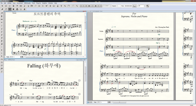Start recording with the Record button
This screenshot has width=196, height=106.
coord(96,6)
